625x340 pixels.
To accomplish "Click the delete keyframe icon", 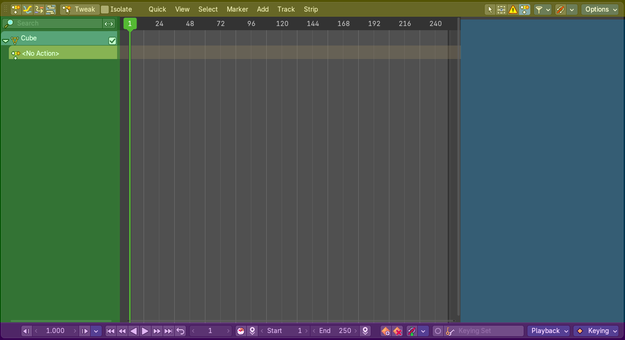I will 397,331.
